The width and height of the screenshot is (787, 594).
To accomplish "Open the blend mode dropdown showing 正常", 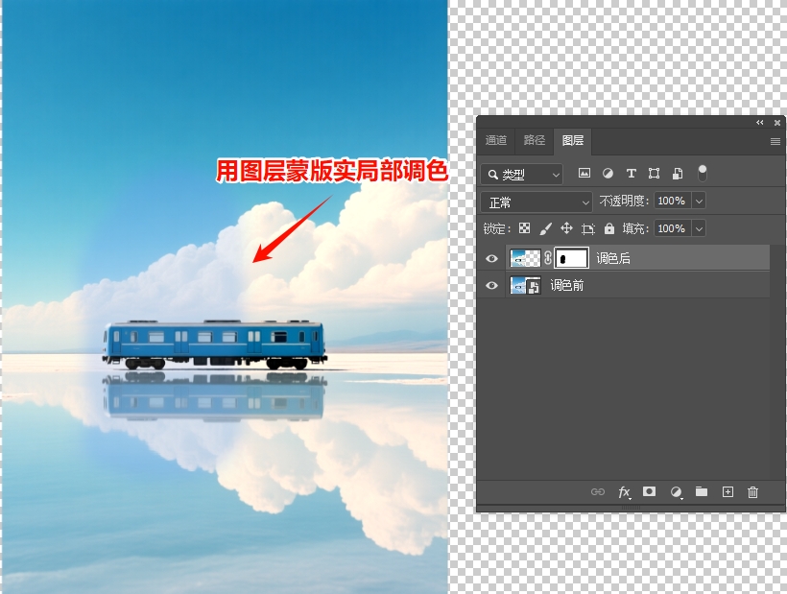I will click(536, 202).
